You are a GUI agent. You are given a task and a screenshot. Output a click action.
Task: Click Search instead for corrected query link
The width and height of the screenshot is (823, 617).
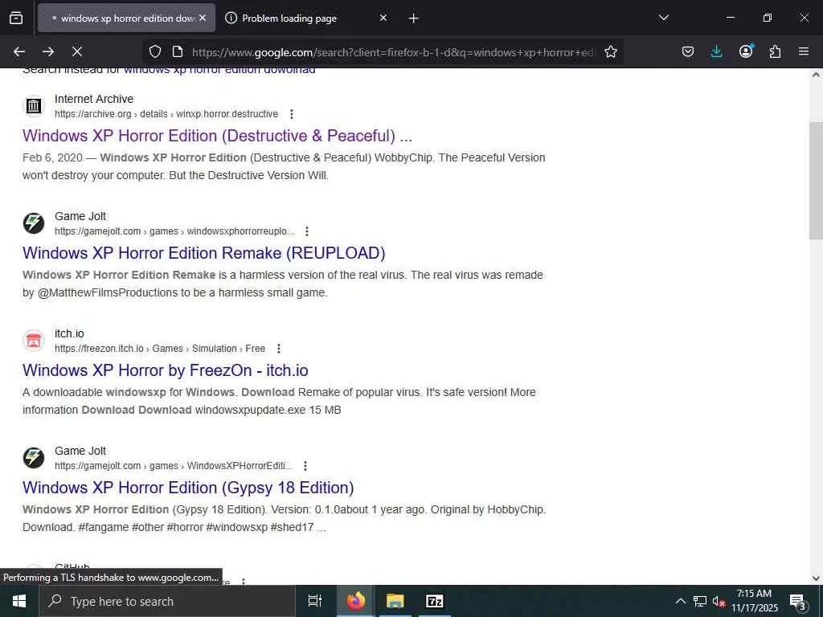point(219,71)
